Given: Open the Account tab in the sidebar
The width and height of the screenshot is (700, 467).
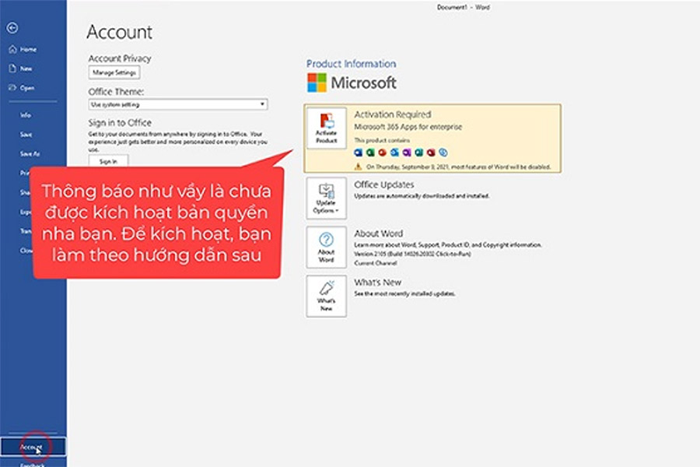Looking at the screenshot, I should click(33, 448).
